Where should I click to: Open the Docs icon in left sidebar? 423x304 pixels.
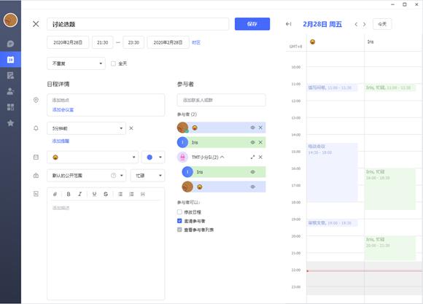pyautogui.click(x=10, y=75)
